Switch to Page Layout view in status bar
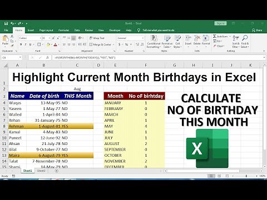 pyautogui.click(x=219, y=176)
